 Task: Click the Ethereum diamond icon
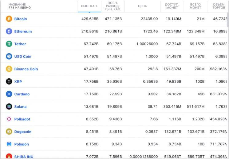pyautogui.click(x=9, y=31)
